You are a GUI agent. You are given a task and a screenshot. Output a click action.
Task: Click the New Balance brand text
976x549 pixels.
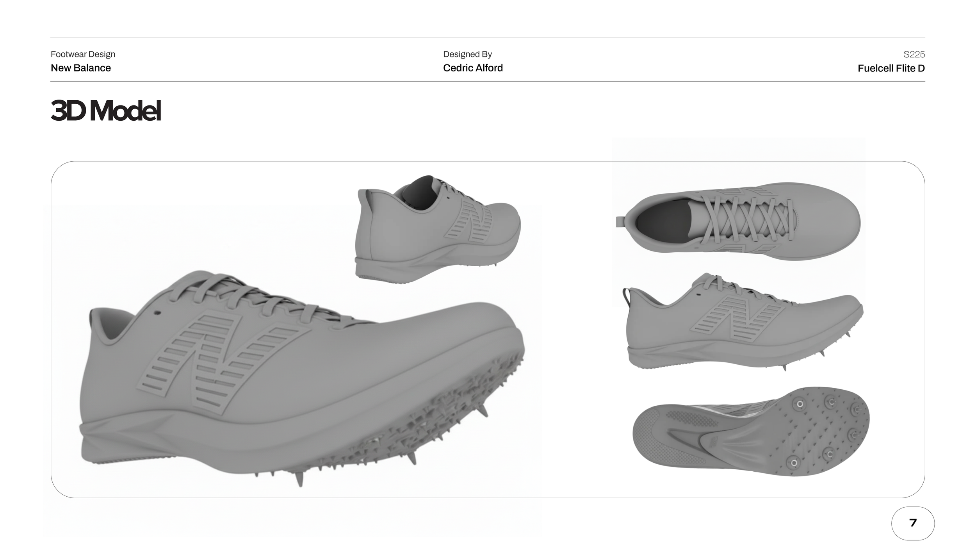pos(81,68)
